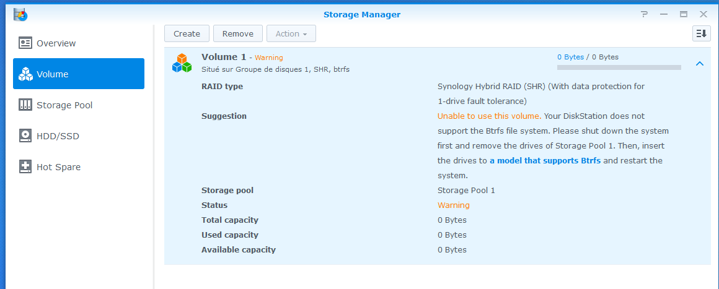Go to the HDD/SSD section

(58, 136)
